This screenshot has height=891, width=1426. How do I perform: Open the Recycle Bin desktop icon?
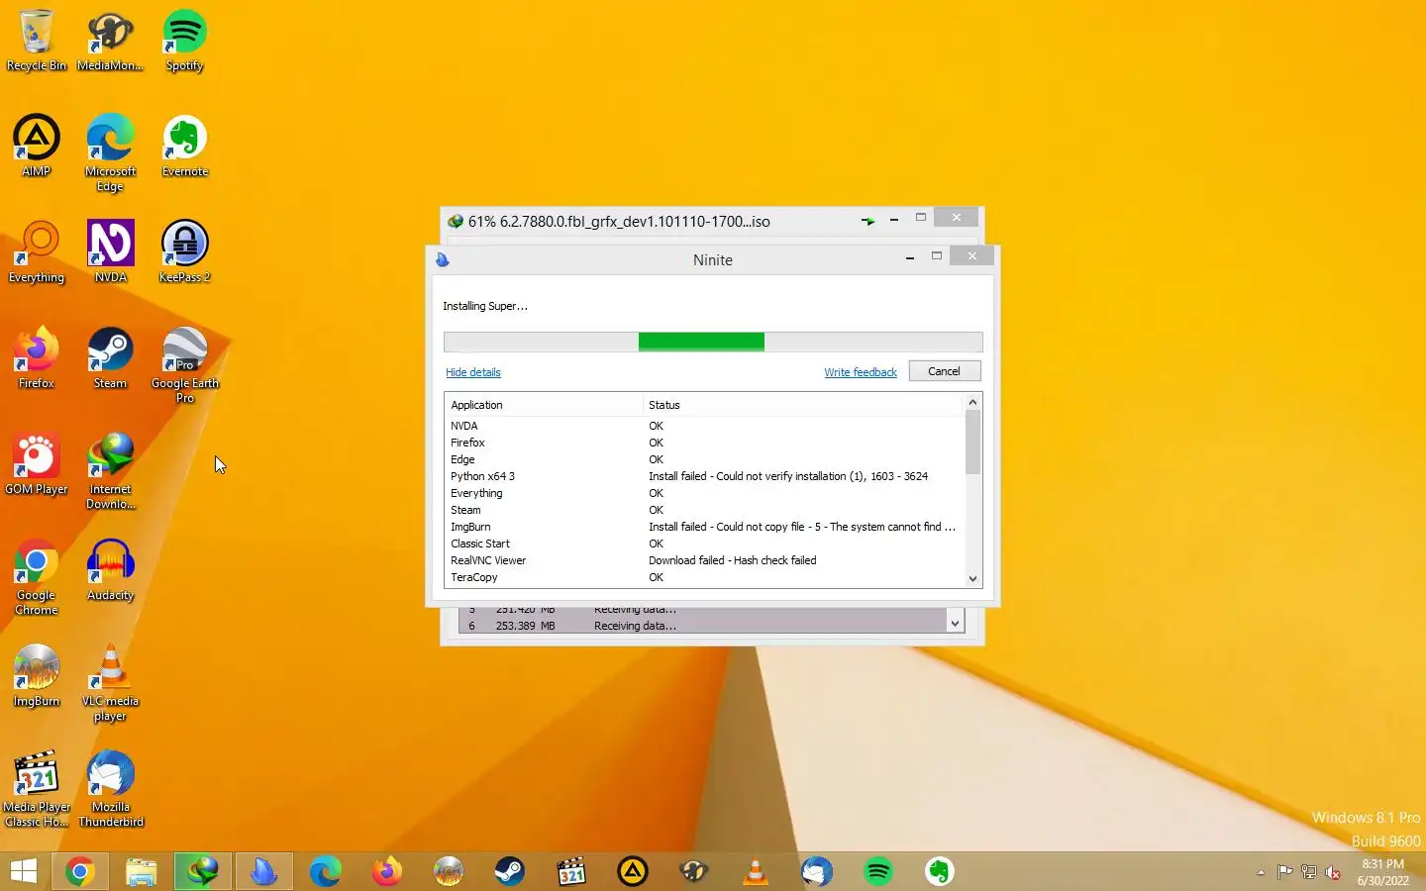click(x=37, y=41)
